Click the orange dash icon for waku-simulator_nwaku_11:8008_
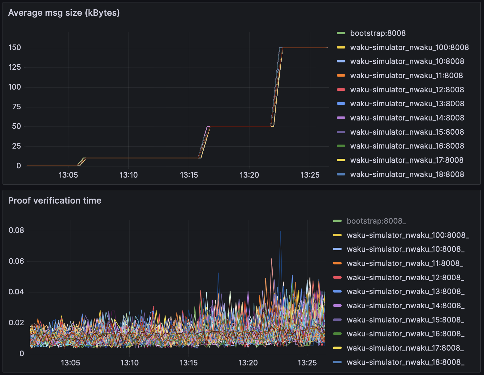The width and height of the screenshot is (484, 375). pos(338,263)
